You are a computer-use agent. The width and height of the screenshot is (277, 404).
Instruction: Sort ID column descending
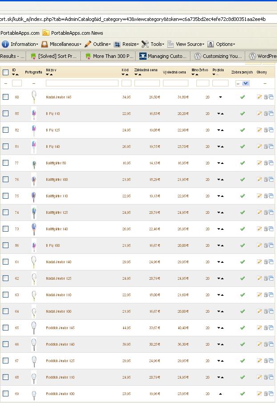tap(13, 74)
